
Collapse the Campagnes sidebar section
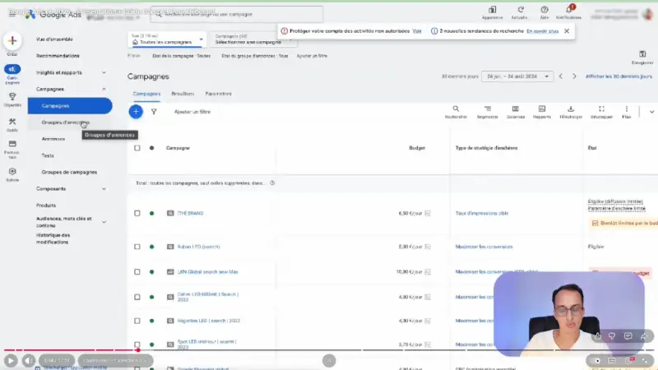tap(104, 89)
